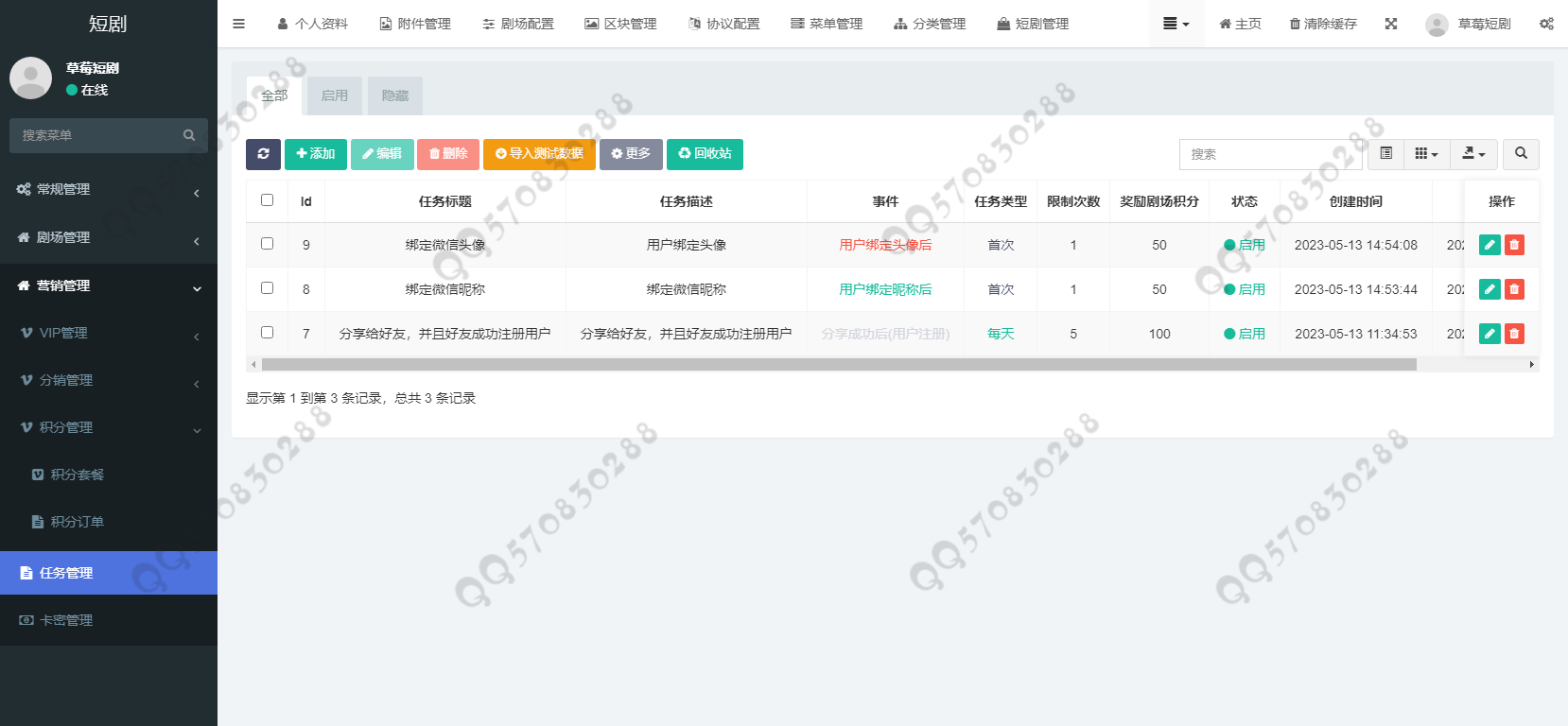Delete task row 9 with trash icon

(1514, 245)
